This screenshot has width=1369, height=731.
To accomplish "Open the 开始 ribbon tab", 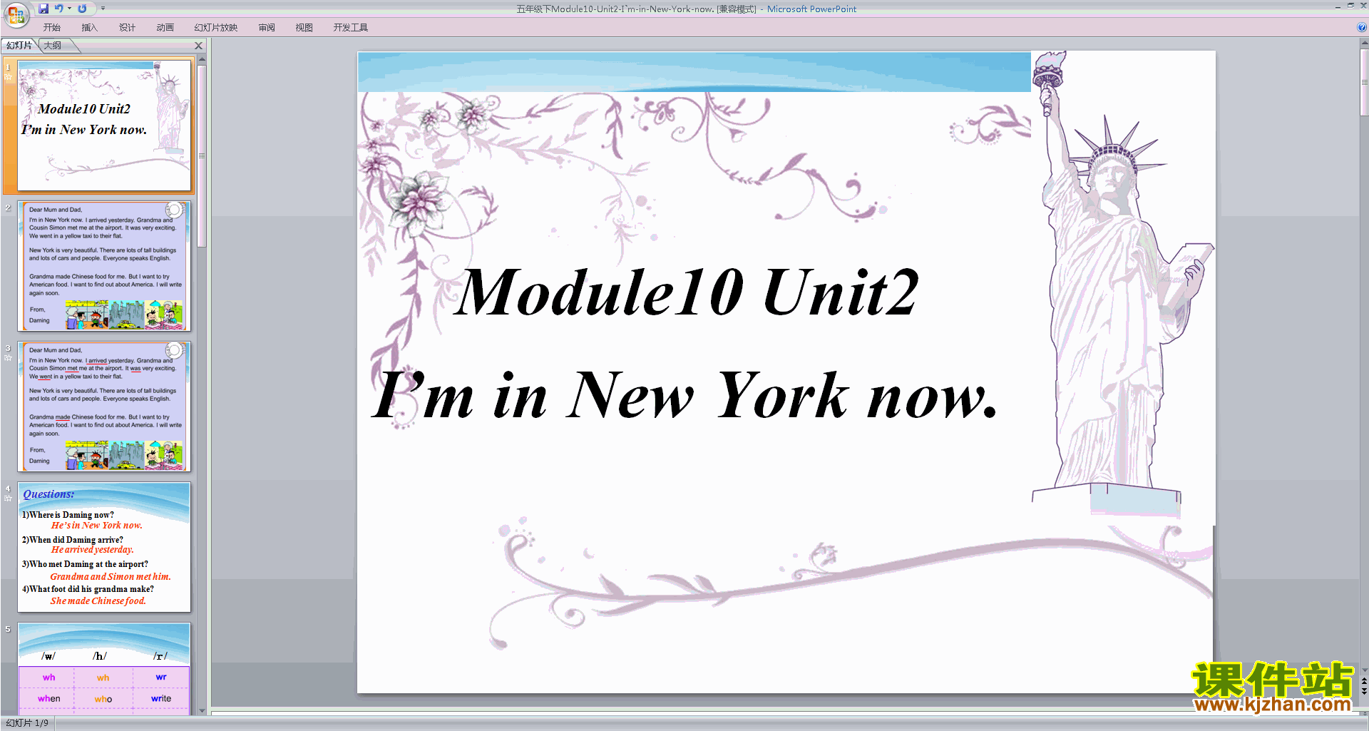I will pos(52,28).
